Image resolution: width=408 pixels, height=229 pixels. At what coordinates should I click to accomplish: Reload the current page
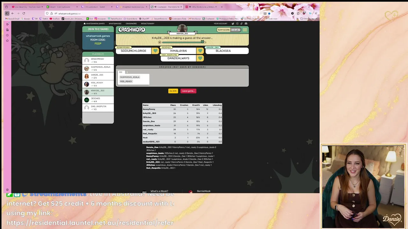tap(24, 13)
